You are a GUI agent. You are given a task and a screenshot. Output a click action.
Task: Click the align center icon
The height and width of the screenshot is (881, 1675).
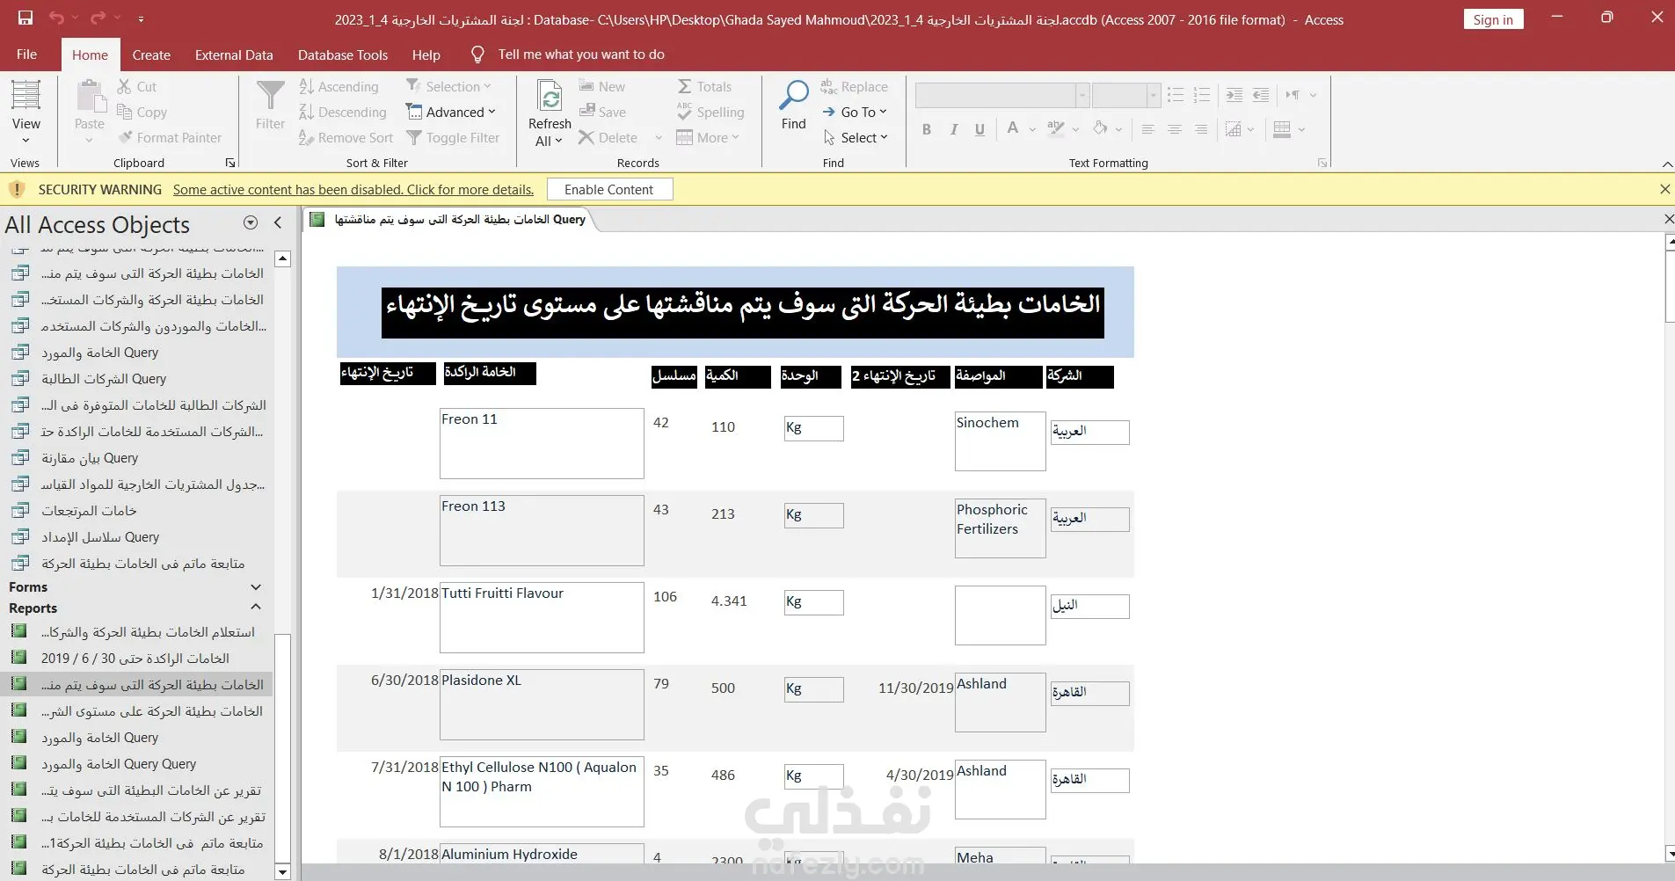coord(1174,129)
